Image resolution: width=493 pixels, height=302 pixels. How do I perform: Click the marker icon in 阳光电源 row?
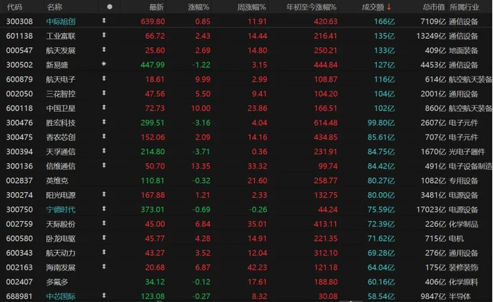coord(104,194)
